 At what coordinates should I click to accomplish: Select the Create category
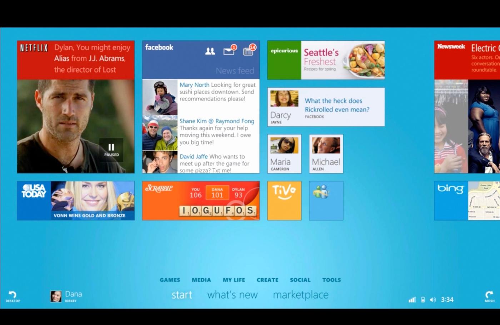coord(267,280)
